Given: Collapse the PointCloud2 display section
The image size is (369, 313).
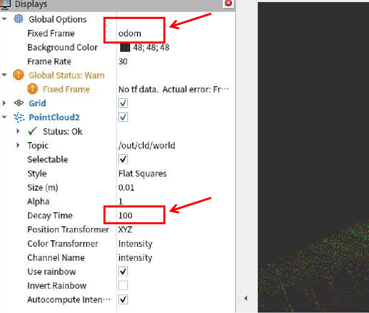Looking at the screenshot, I should pyautogui.click(x=5, y=117).
